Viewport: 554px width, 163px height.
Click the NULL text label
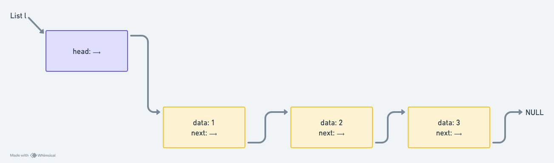click(534, 112)
